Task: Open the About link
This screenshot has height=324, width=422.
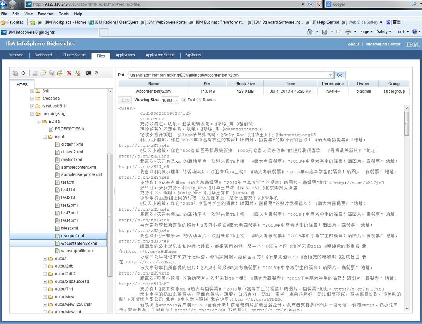Action: coord(353,44)
